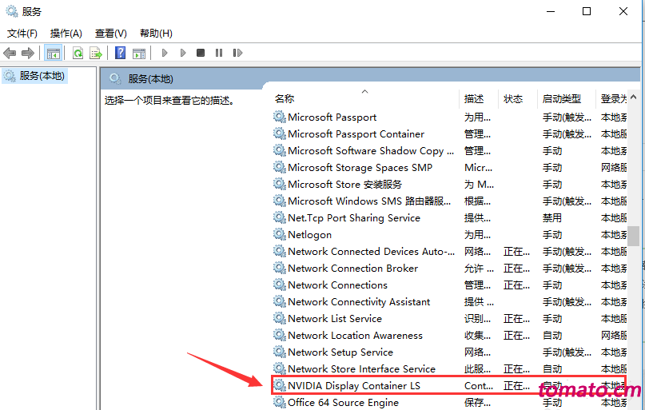Select Network Connection Broker service

tap(449, 268)
